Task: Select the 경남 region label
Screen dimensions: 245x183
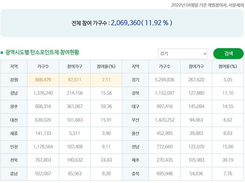Action: coord(14,93)
